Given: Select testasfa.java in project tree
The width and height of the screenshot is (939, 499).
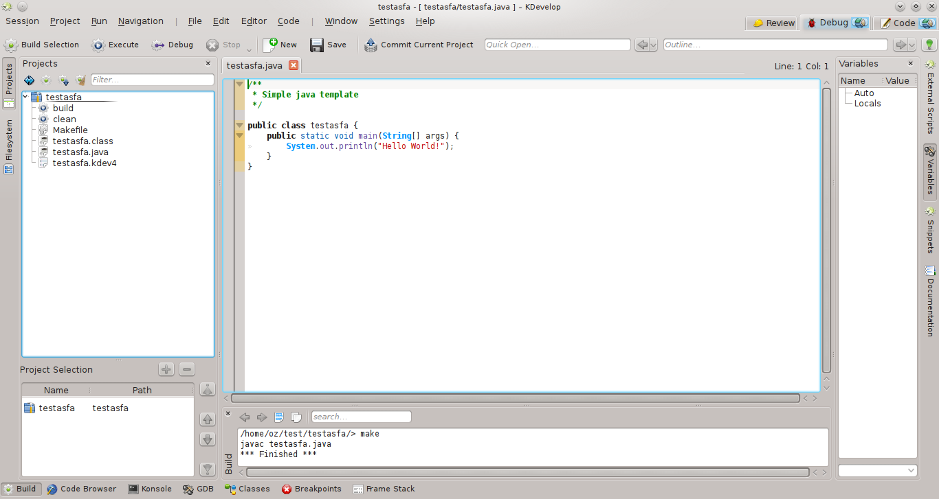Looking at the screenshot, I should [x=80, y=152].
